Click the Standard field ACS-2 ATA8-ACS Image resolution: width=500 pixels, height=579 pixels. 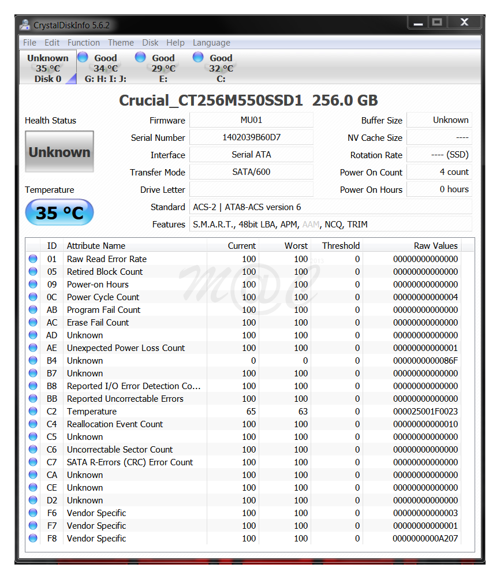331,207
